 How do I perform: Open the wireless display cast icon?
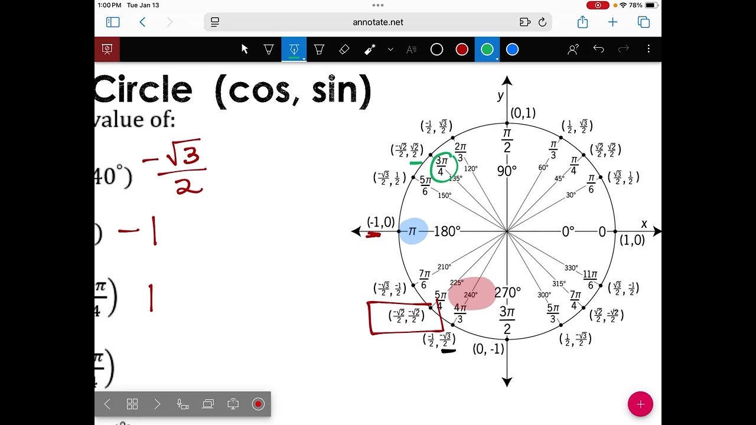(x=233, y=404)
